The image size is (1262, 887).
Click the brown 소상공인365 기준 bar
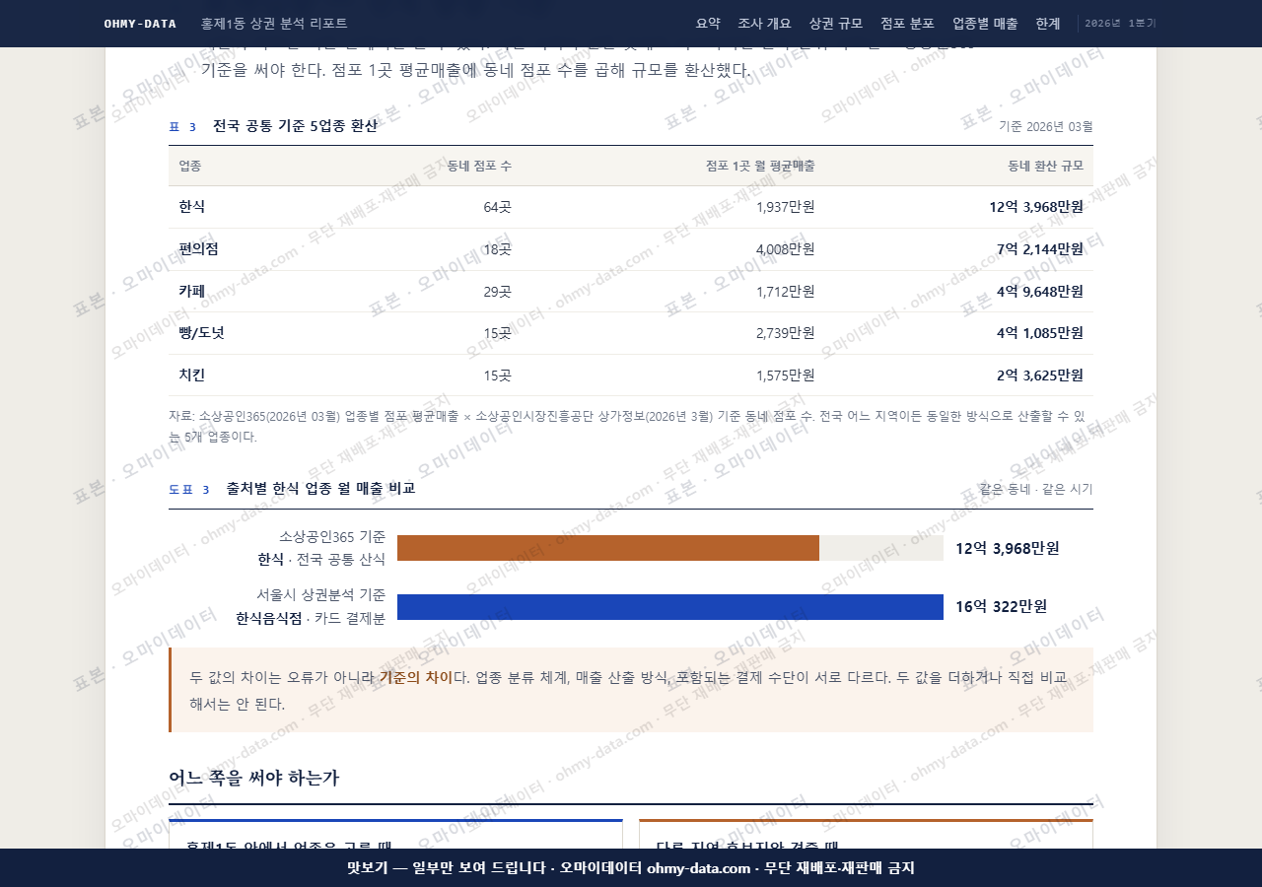pos(608,548)
